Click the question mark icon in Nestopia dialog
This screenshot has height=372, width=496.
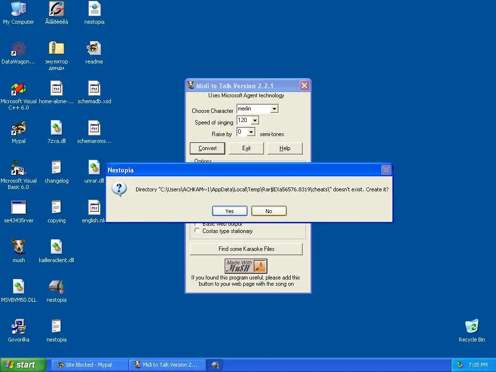(119, 189)
